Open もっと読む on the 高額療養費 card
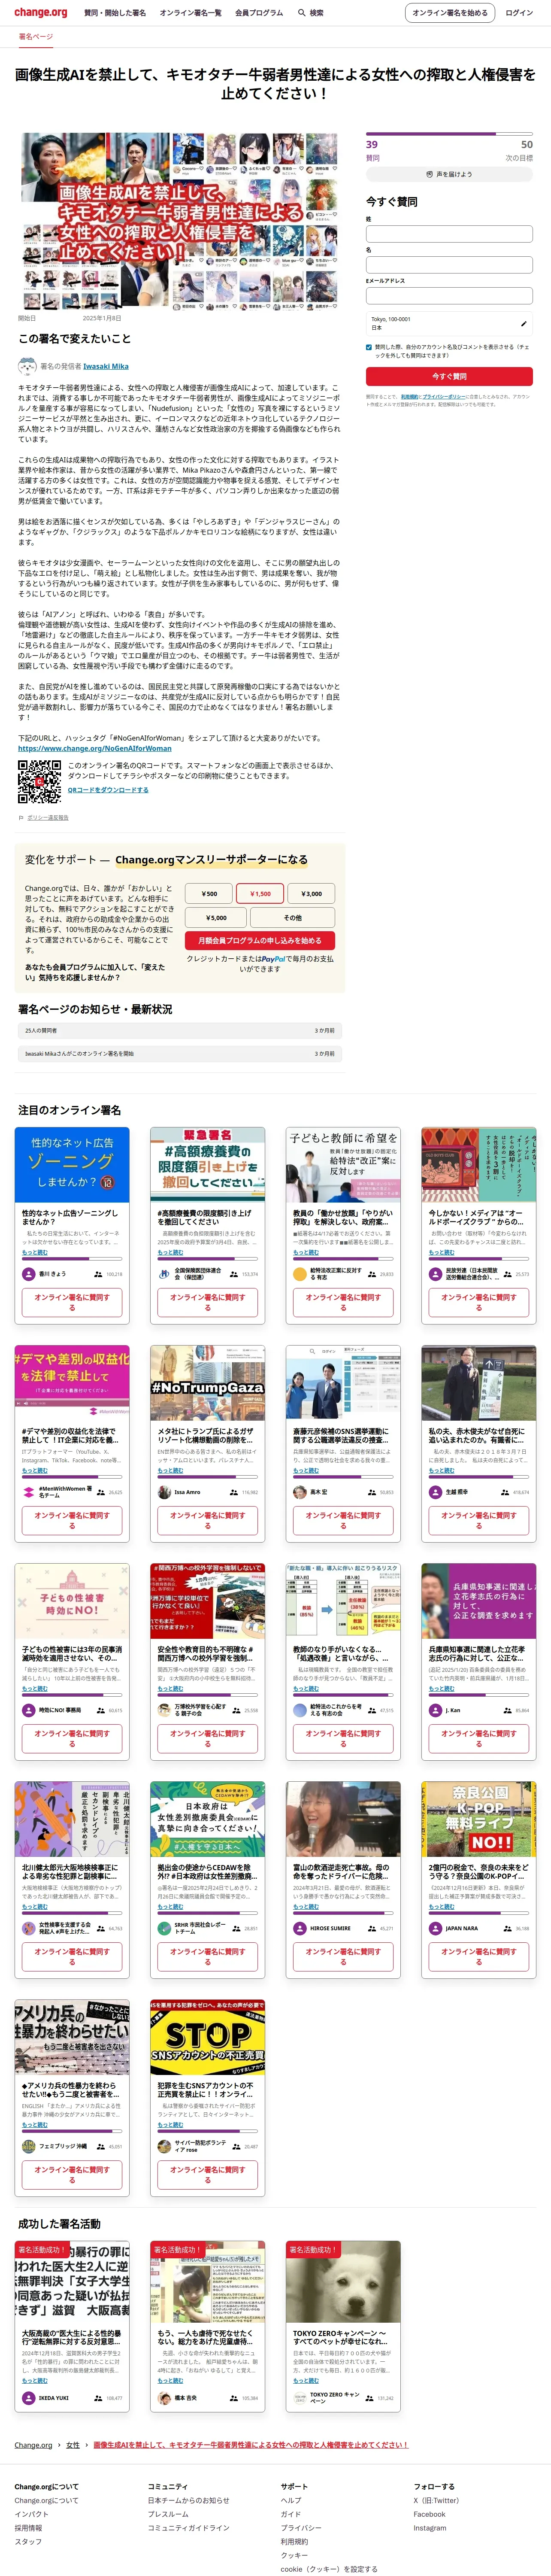The width and height of the screenshot is (551, 2576). coord(170,1252)
